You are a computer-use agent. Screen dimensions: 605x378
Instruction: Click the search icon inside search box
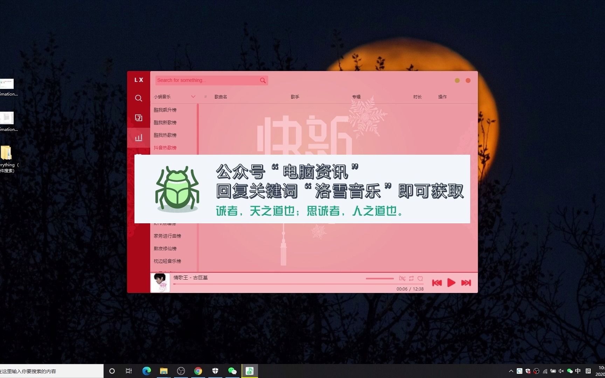(x=263, y=80)
